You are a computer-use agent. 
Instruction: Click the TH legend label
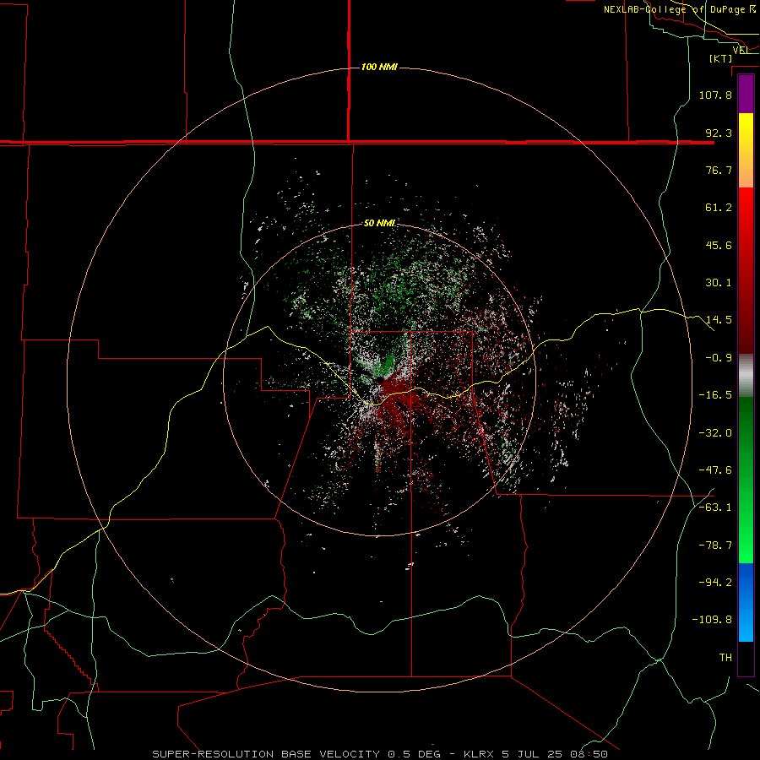tap(725, 658)
